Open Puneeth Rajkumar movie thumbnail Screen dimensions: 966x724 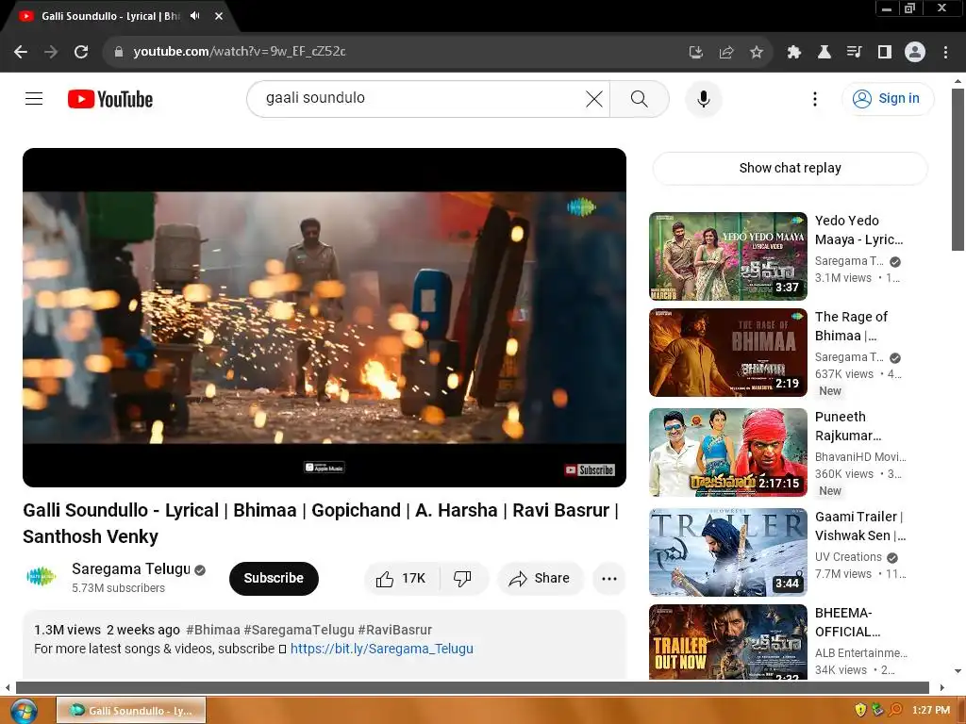[x=728, y=452]
